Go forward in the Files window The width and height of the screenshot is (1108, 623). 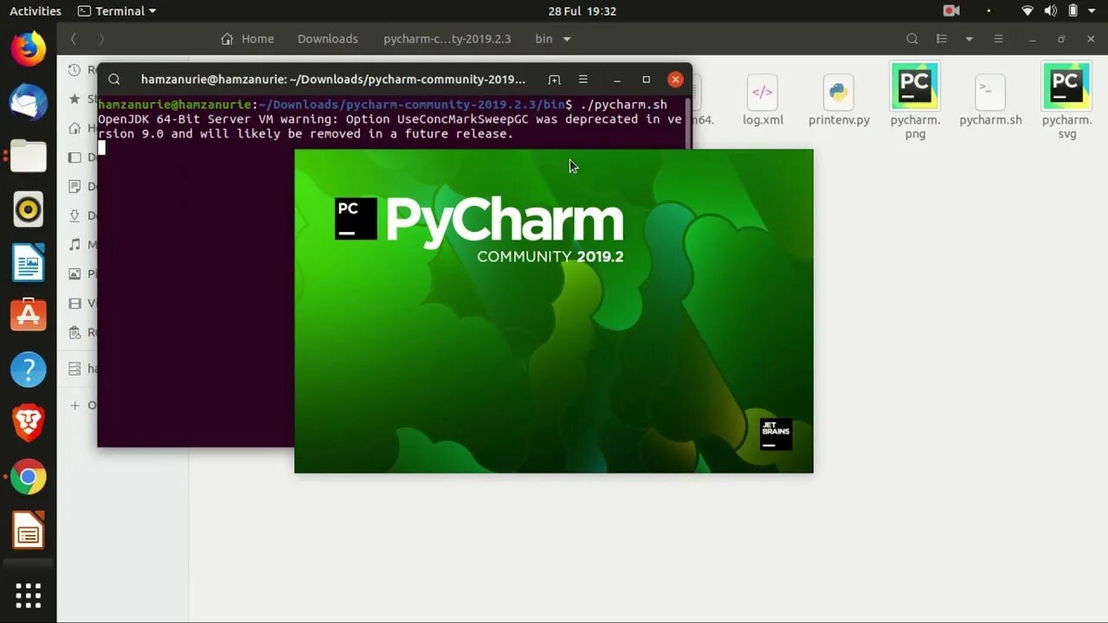pos(101,39)
